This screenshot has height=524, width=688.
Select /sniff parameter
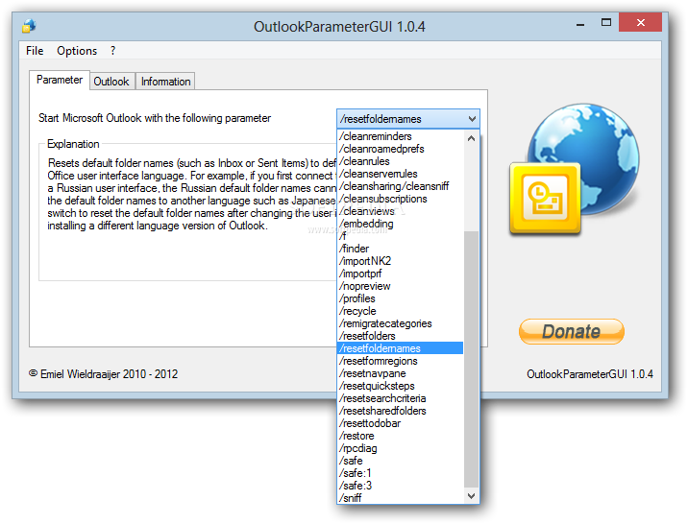(x=400, y=498)
